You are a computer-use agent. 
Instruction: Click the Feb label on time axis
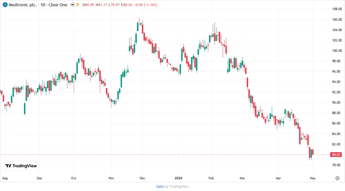(x=211, y=178)
